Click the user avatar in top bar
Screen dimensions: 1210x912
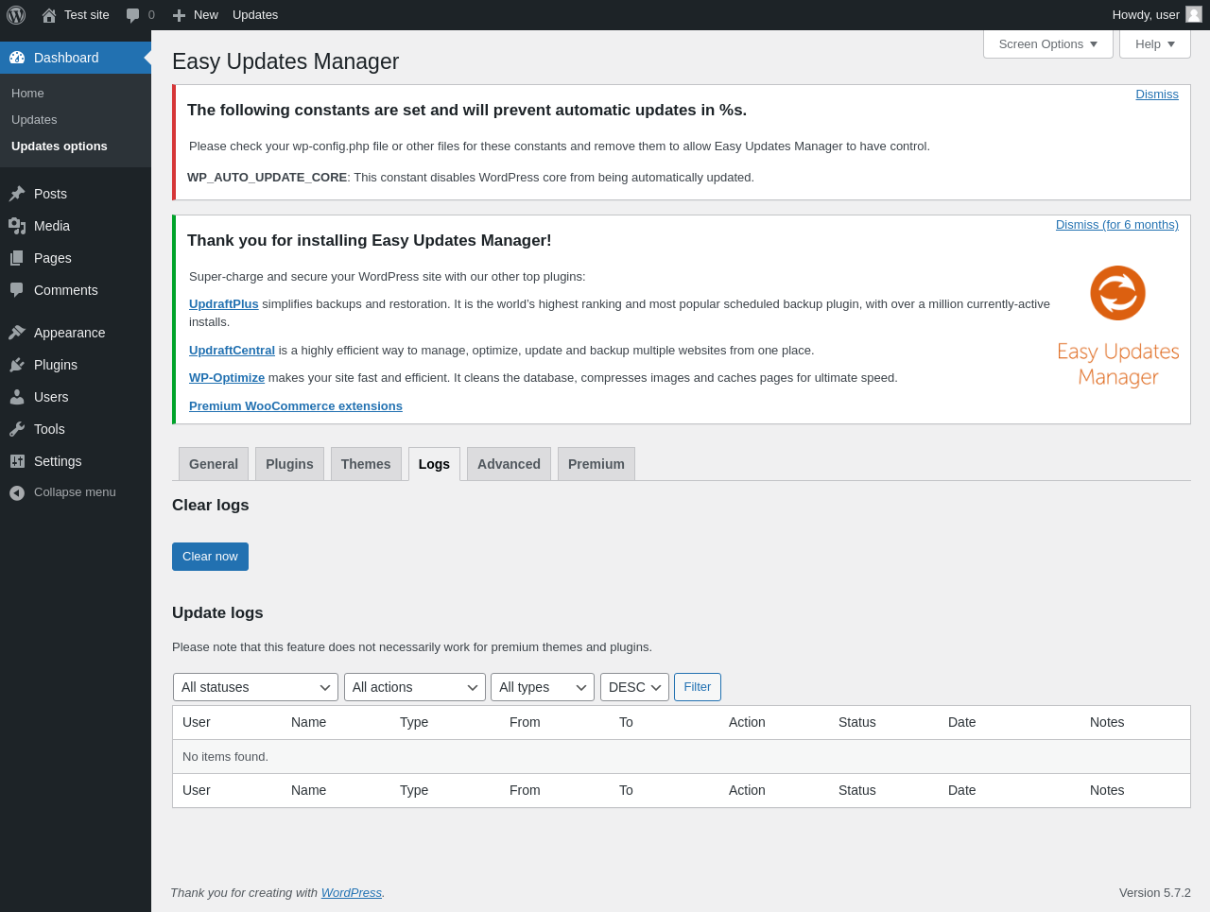1194,14
